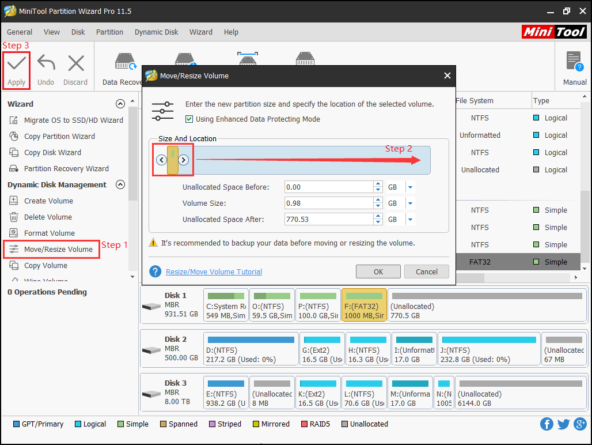Open the Google Plus share icon
Screen dimensions: 592x445
point(580,424)
